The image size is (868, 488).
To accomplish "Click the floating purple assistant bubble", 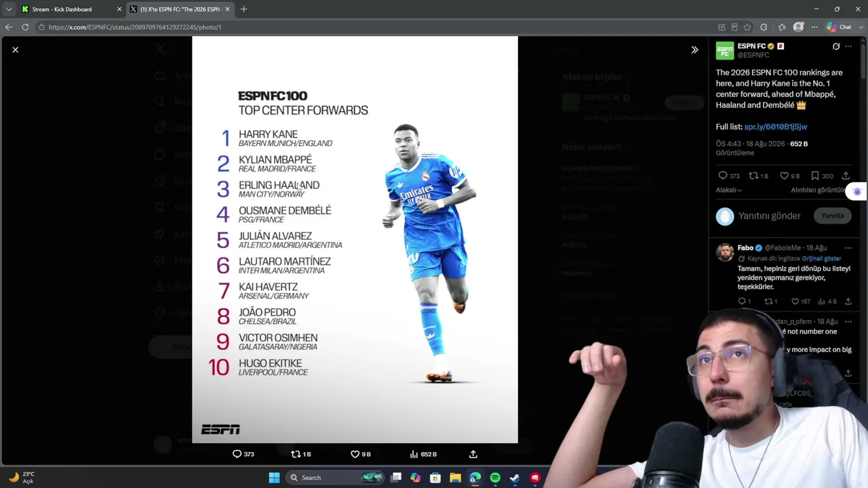I will coord(857,192).
